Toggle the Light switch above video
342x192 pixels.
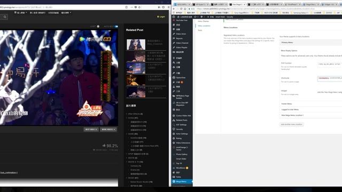tap(98, 27)
